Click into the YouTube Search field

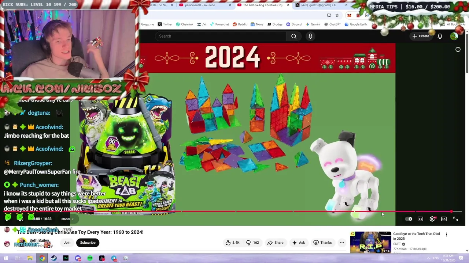point(221,36)
